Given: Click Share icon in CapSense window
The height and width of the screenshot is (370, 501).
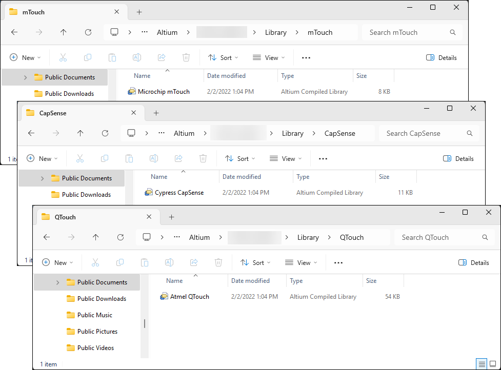Looking at the screenshot, I should point(178,159).
